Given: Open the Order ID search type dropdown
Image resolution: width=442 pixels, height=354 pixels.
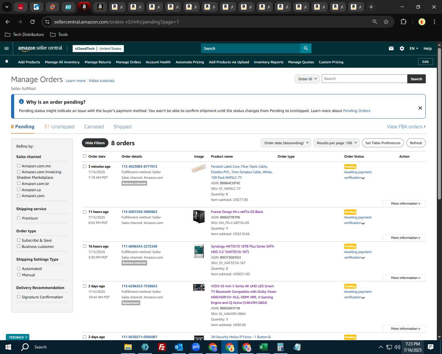Looking at the screenshot, I should [307, 79].
